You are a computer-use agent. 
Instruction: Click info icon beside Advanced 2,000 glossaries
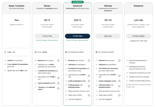pos(89,86)
